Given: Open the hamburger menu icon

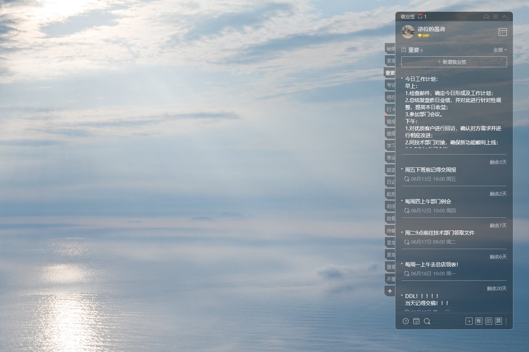Looking at the screenshot, I should pos(495,16).
